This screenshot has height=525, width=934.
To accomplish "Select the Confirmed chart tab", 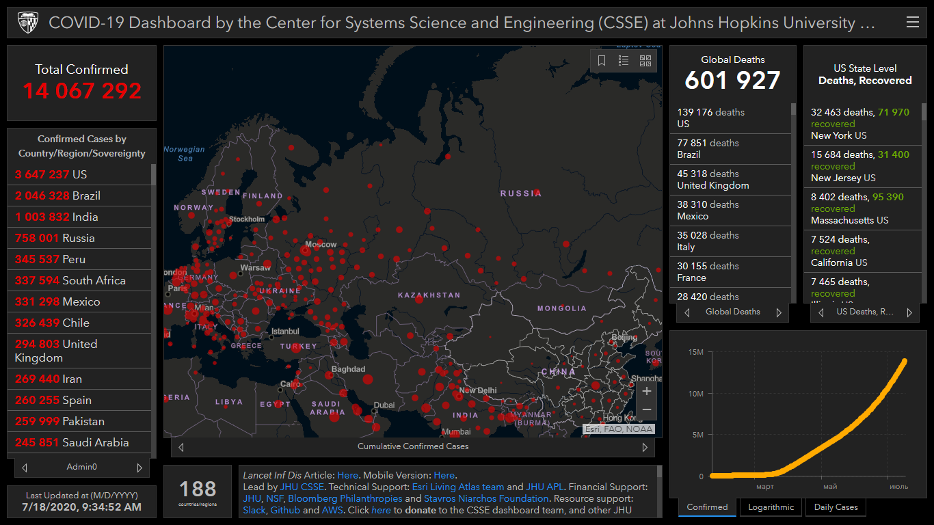I will coord(707,507).
